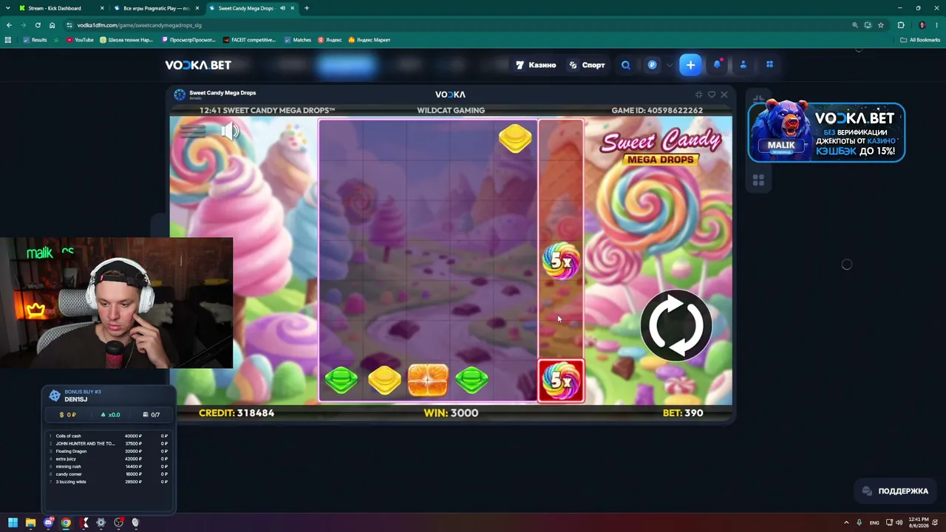This screenshot has width=946, height=532.
Task: Go to the Казино section
Action: [536, 65]
